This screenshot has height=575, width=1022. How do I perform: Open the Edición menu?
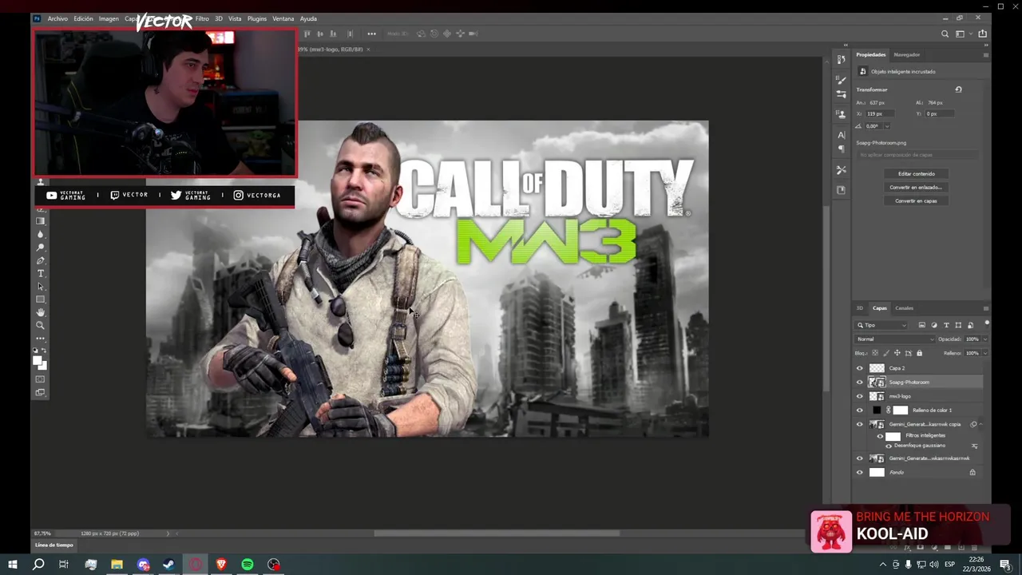click(x=83, y=18)
